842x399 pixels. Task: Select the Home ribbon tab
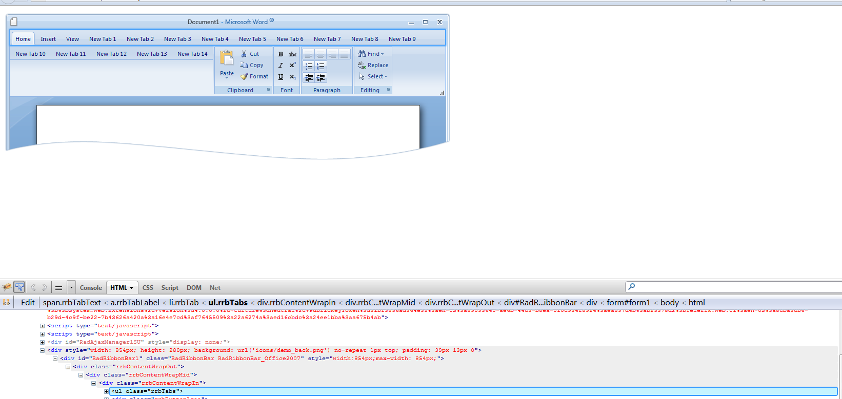coord(23,39)
